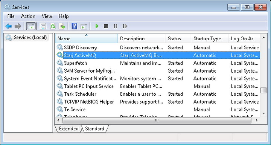Screen dimensions: 271x145
Task: Refresh the services list via toolbar
Action: tap(53, 26)
